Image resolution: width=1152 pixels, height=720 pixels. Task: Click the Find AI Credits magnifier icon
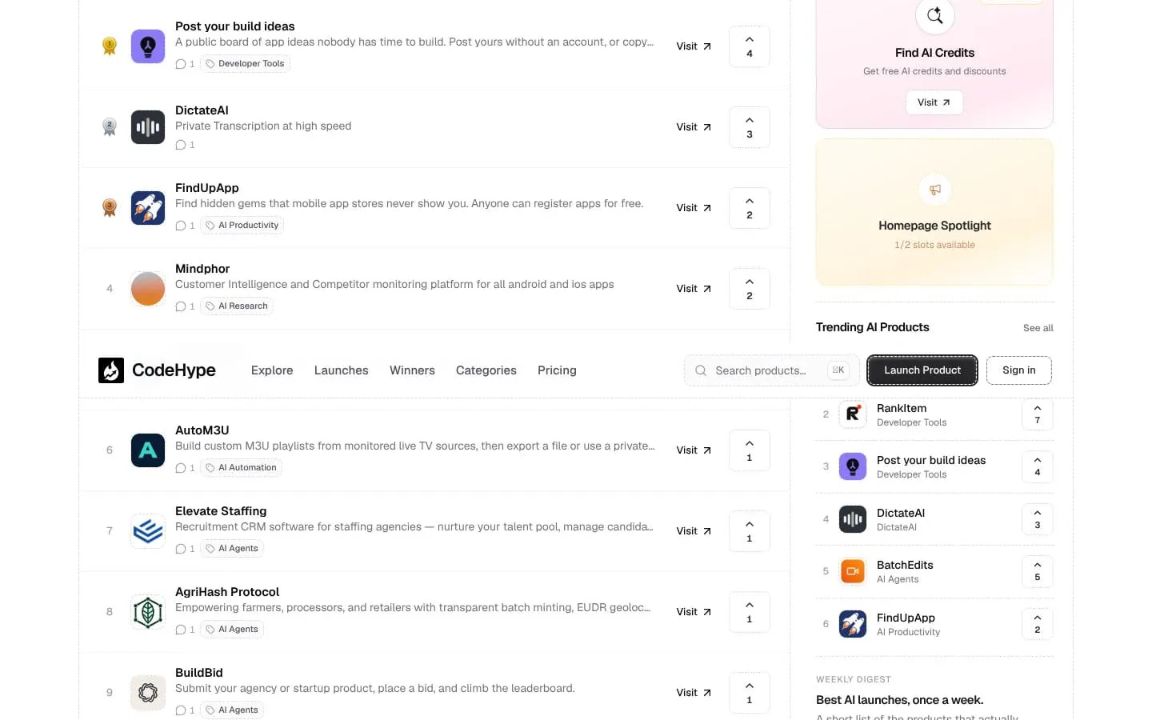[x=934, y=15]
